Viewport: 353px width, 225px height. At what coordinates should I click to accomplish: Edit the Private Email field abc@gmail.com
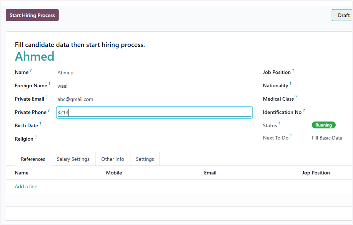[x=154, y=99]
